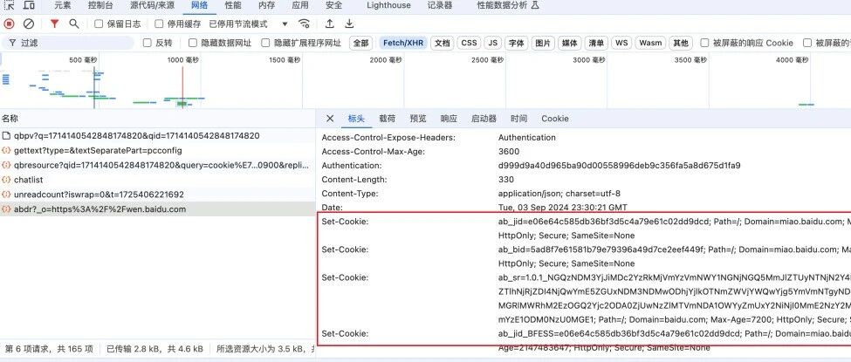Select the WS filter button
This screenshot has height=362, width=851.
(x=621, y=43)
